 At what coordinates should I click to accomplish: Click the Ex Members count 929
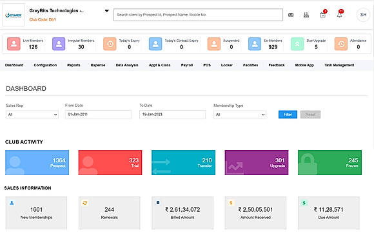point(273,47)
